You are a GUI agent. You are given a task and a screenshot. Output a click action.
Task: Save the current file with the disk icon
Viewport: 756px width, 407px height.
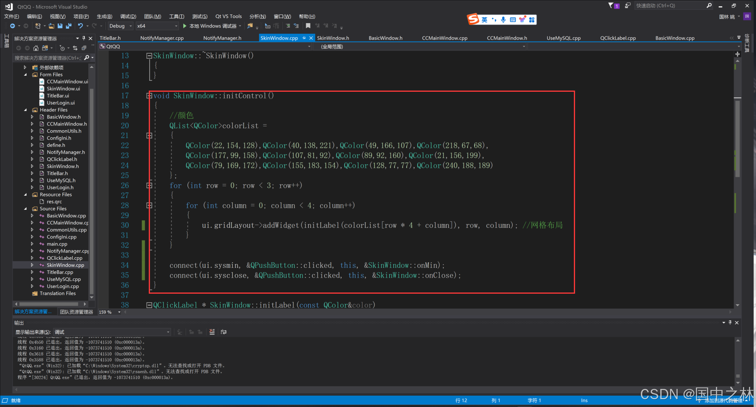click(x=60, y=26)
